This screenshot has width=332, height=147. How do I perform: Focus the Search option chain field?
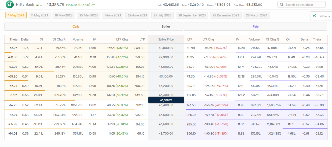(301, 5)
